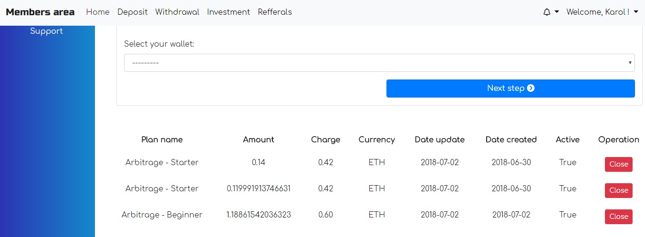Click date created 2018-07-02 in Beginner row
645x237 pixels.
(511, 215)
